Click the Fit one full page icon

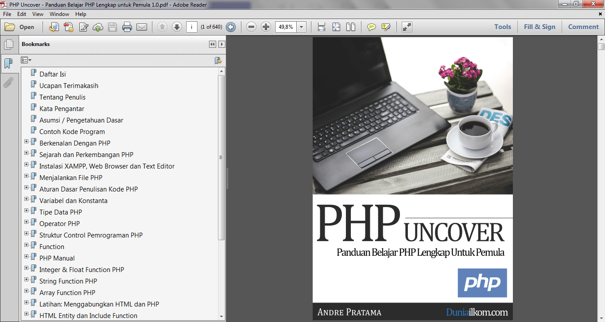pos(336,27)
